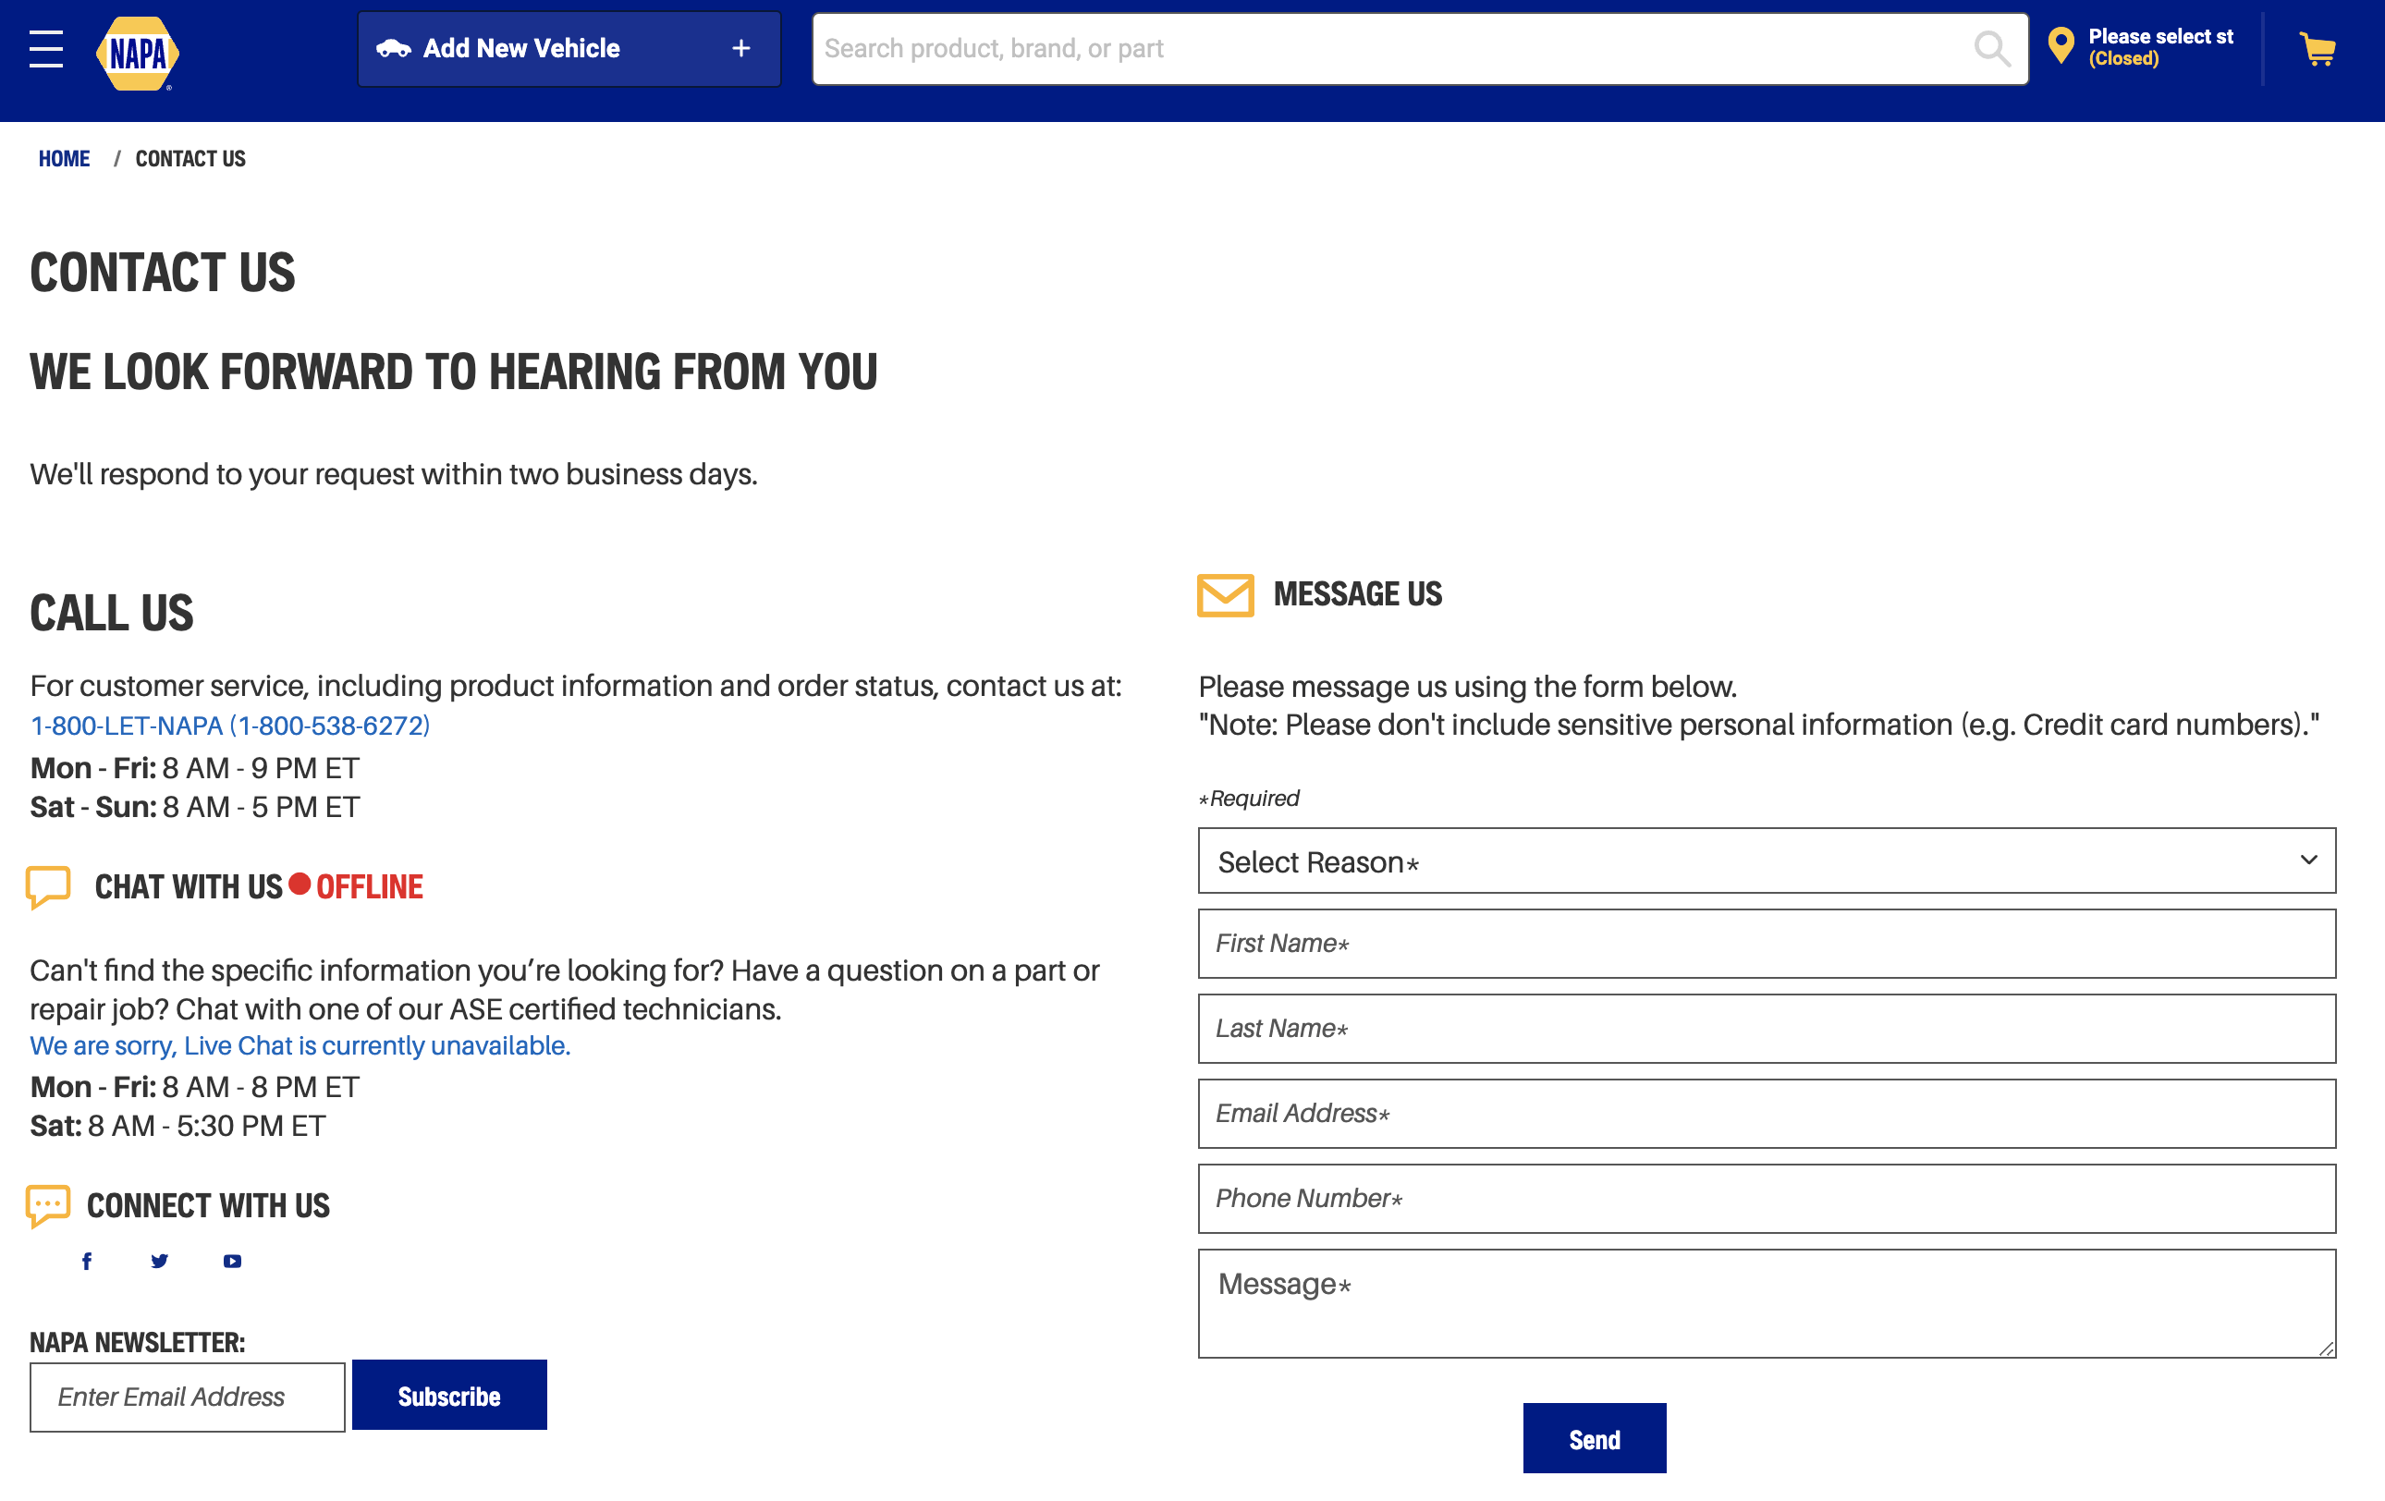
Task: Click the Live Chat currently unavailable link
Action: tap(300, 1045)
